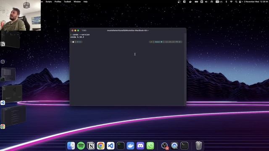Select the VS Code window thumbnail in Stage Manager
269x151 pixels.
click(x=12, y=94)
